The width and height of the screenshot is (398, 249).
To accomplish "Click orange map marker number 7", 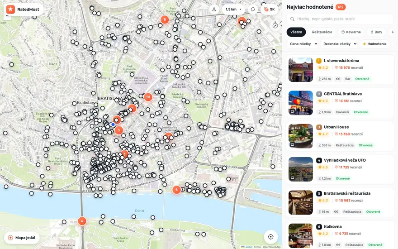I will coord(169,136).
